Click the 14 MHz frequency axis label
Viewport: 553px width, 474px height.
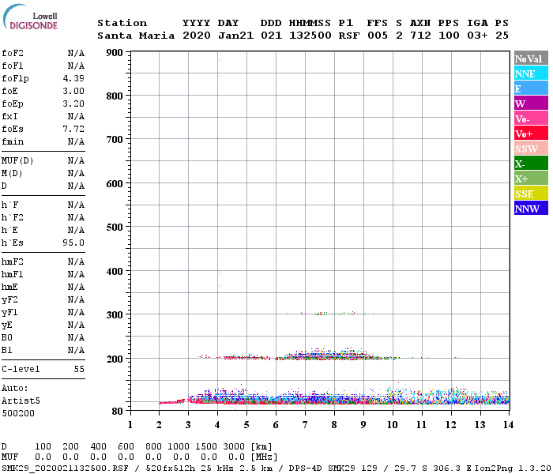pyautogui.click(x=508, y=425)
